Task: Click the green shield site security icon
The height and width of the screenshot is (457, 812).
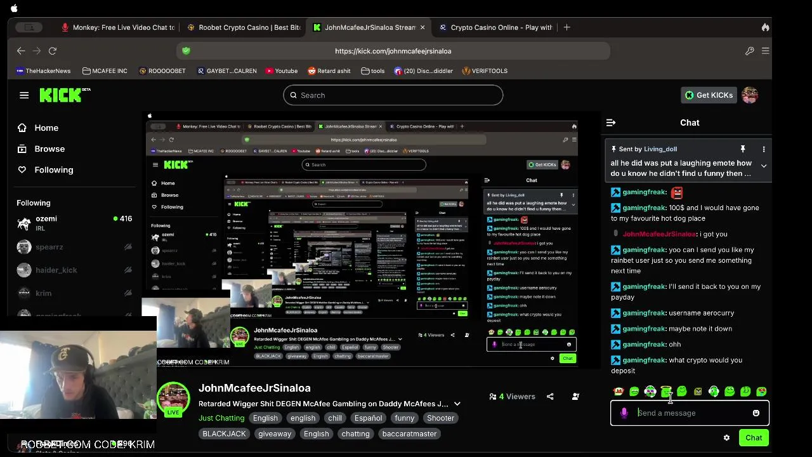Action: point(186,51)
